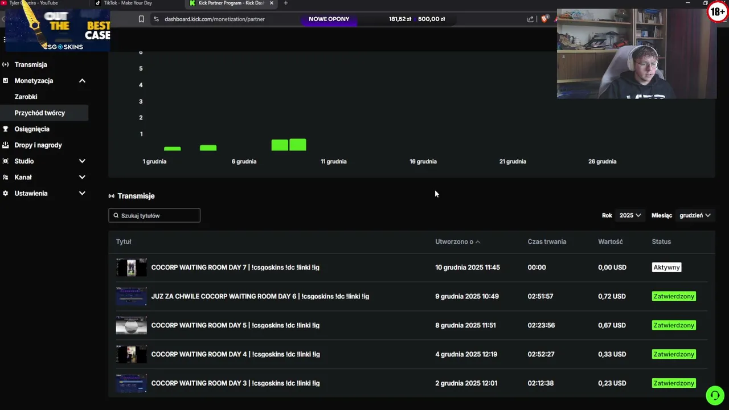Screen dimensions: 729x410
Task: Click Zatwierdzony badge for 4 grudnia stream
Action: (x=674, y=354)
